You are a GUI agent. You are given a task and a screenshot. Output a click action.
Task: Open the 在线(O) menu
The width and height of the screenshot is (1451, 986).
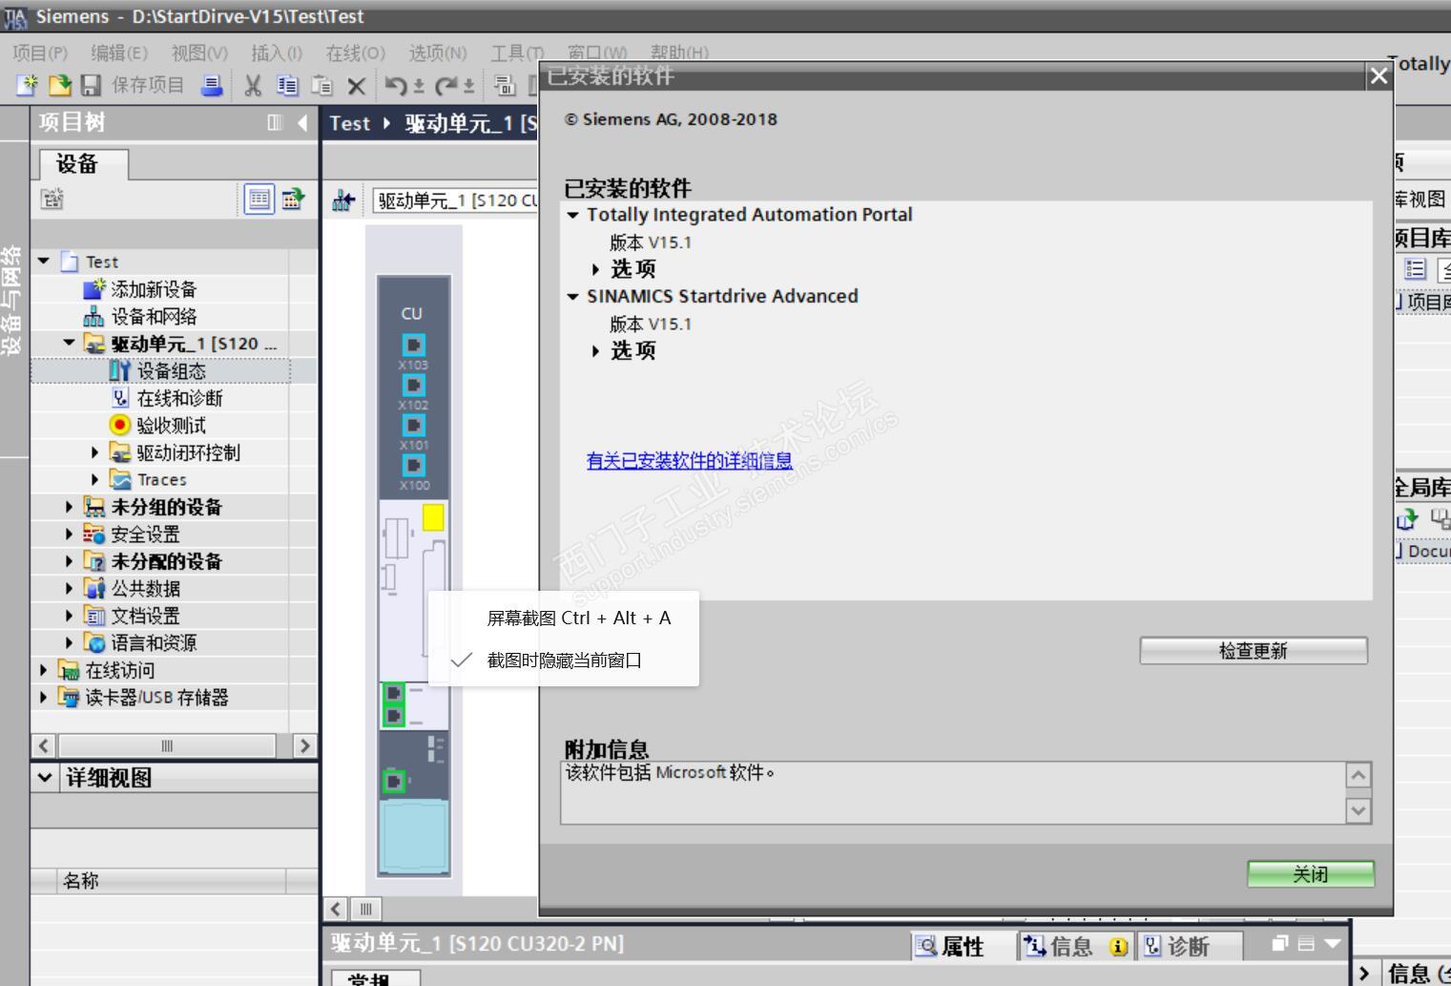tap(356, 52)
